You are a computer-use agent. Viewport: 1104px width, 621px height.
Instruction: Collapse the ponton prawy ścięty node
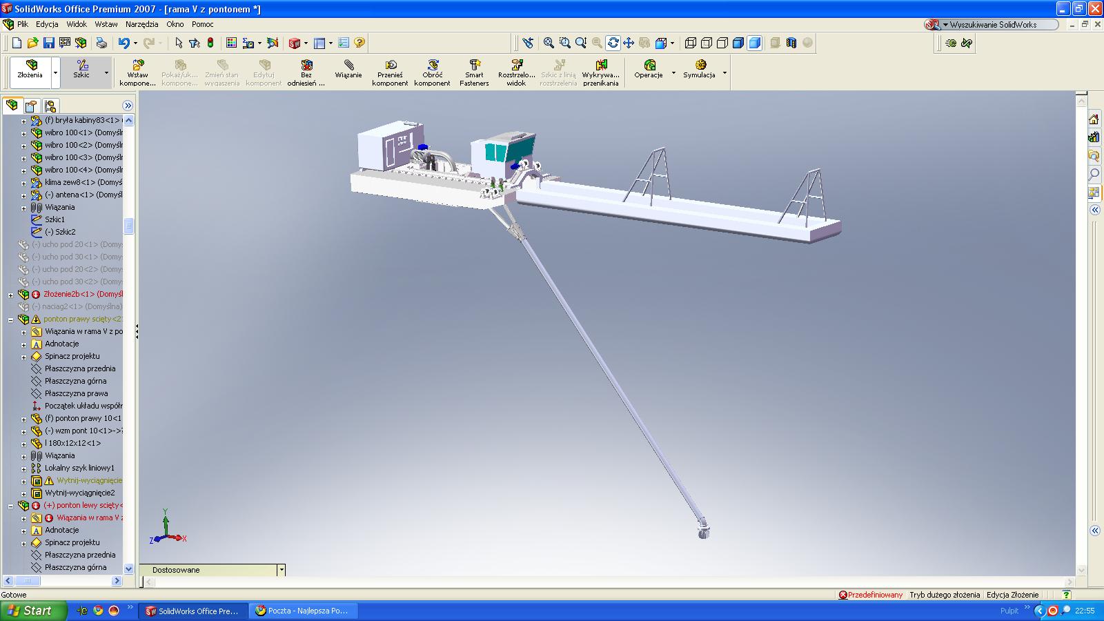[x=11, y=319]
